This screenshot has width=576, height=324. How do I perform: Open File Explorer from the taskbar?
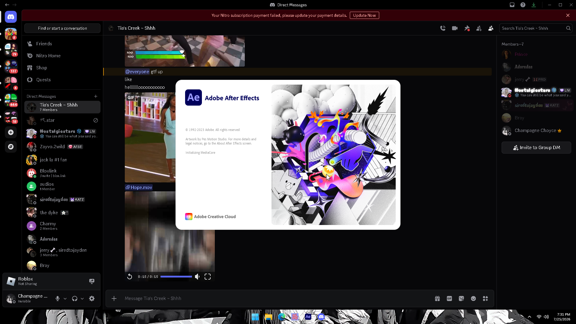coord(268,317)
